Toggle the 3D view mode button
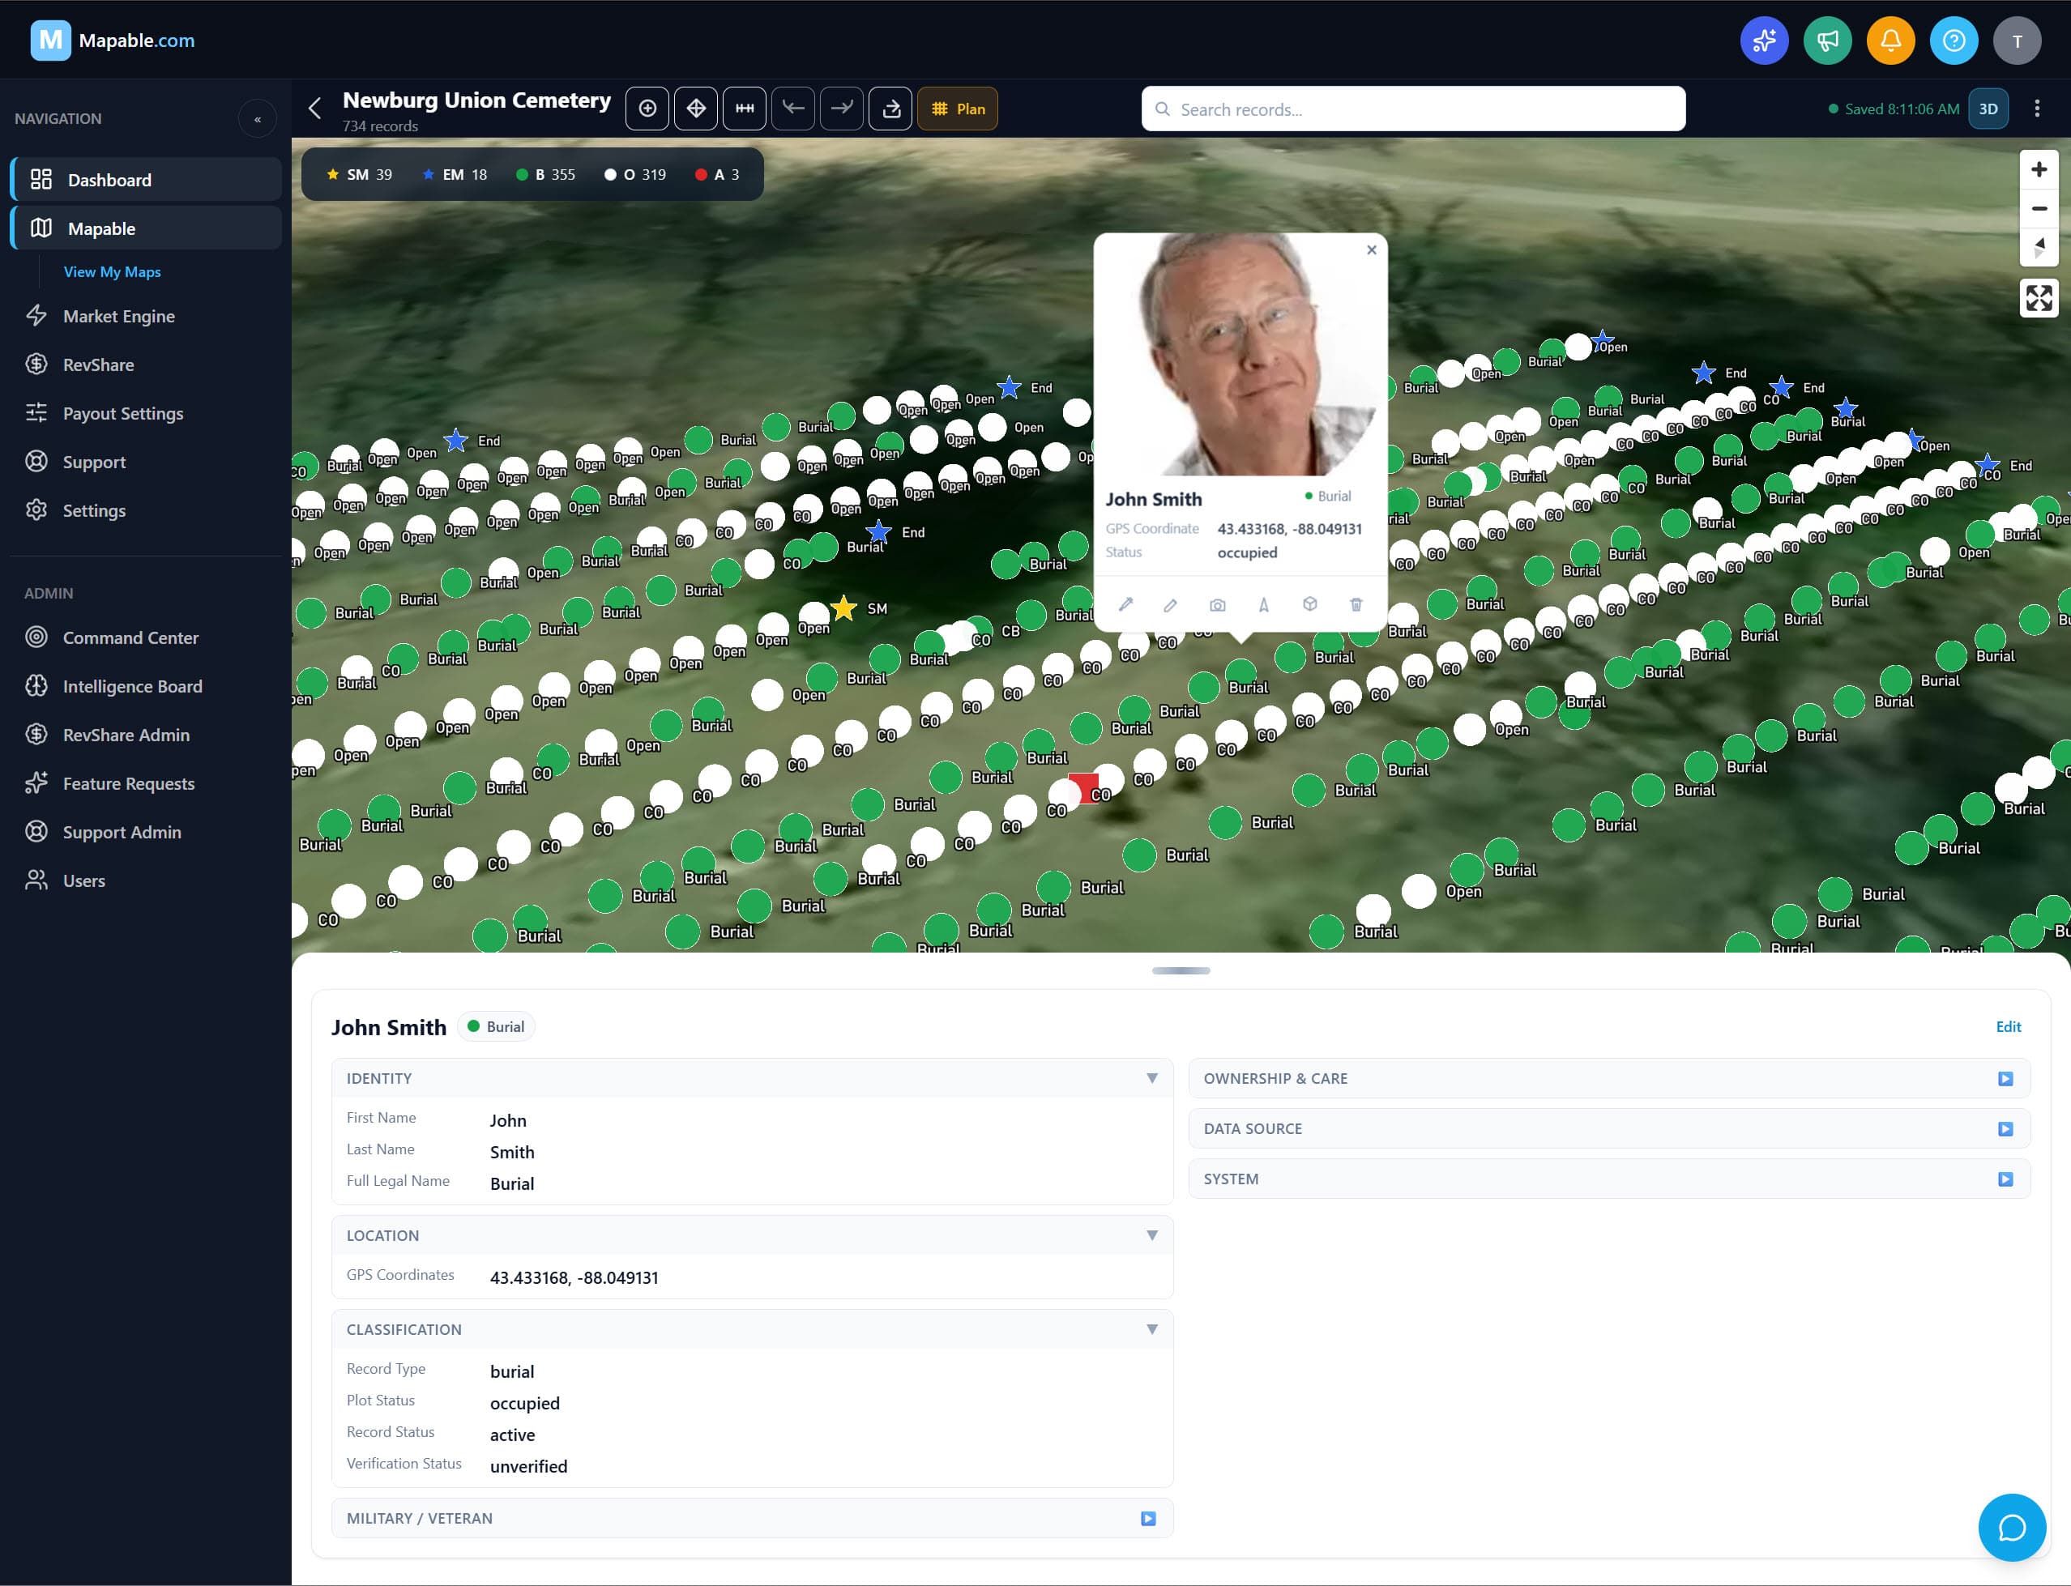Viewport: 2071px width, 1586px height. tap(1988, 109)
